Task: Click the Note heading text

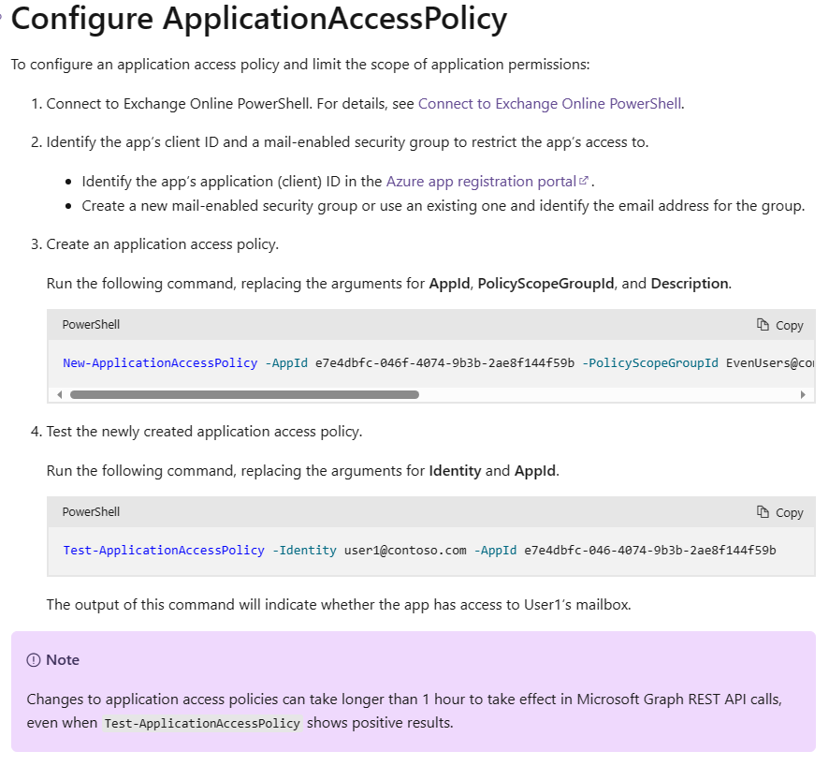Action: pyautogui.click(x=63, y=660)
